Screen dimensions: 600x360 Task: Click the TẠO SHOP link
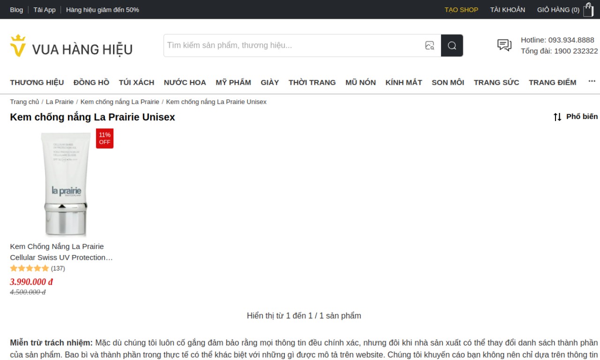461,9
